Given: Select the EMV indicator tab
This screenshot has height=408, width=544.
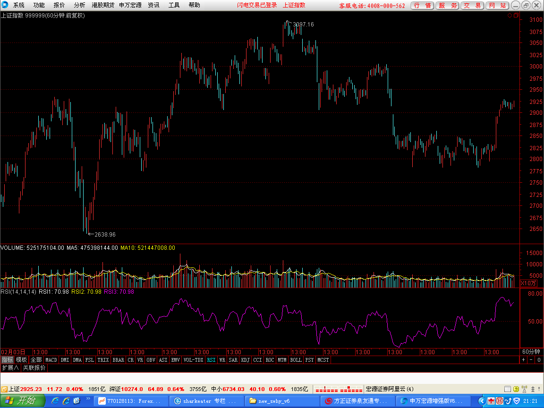Looking at the screenshot, I should [x=176, y=360].
